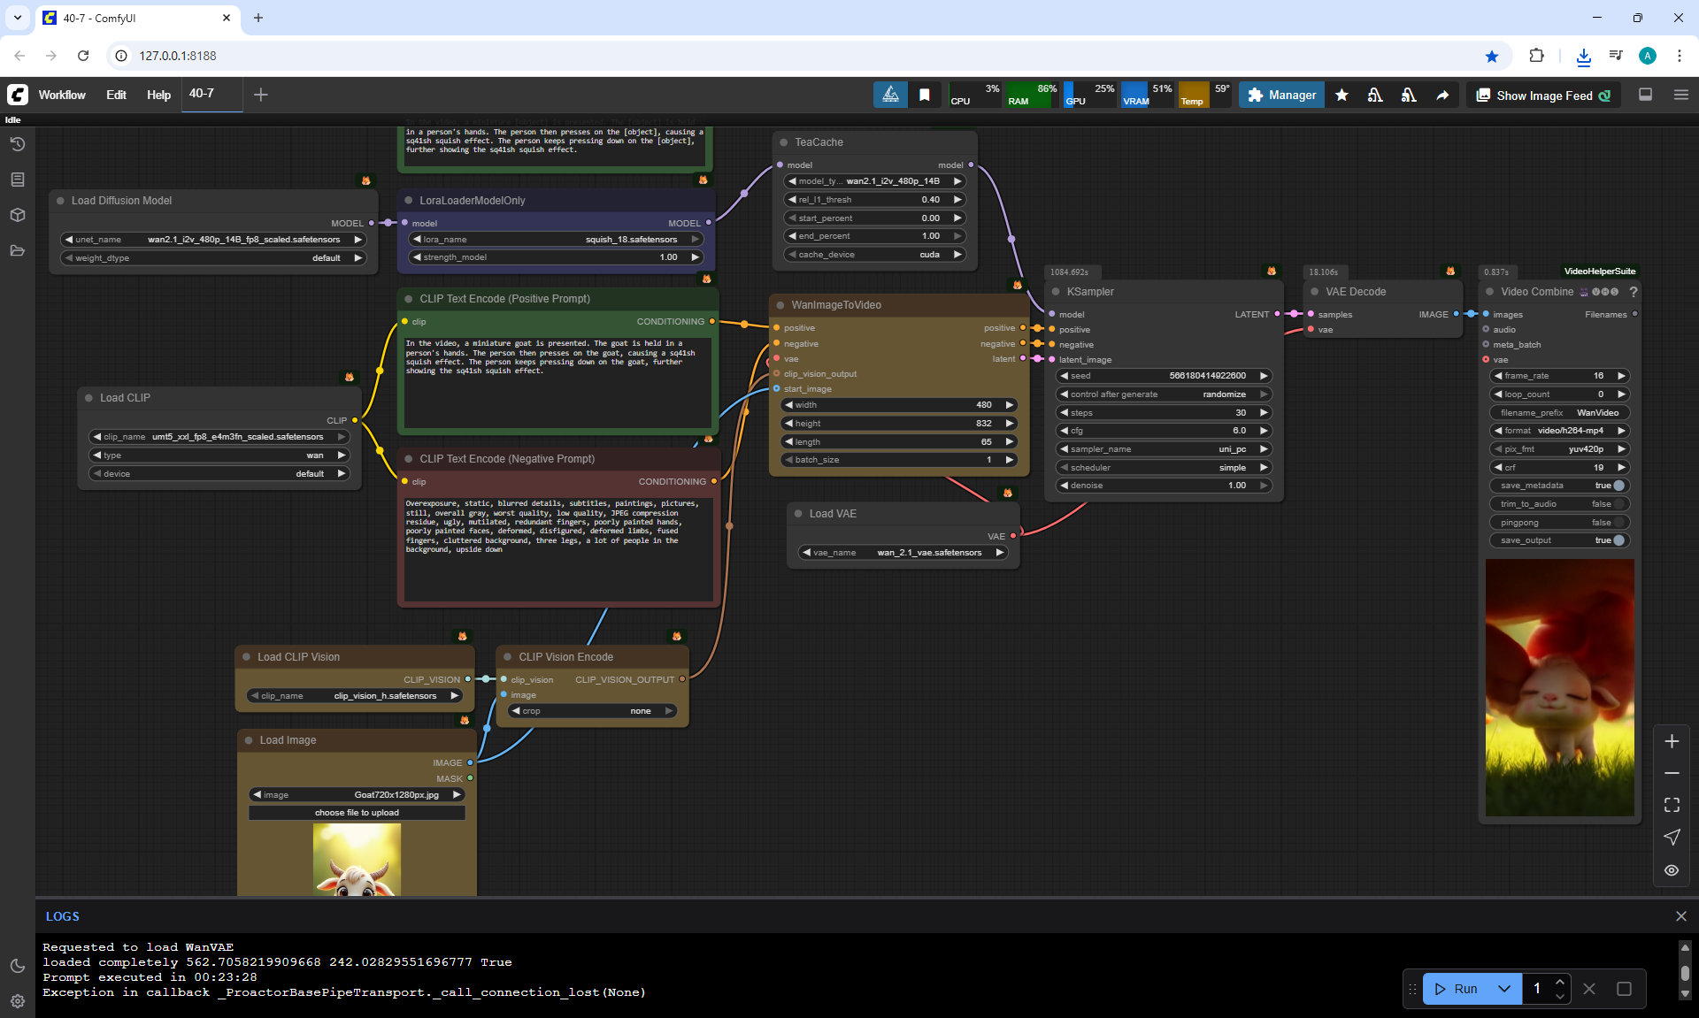Open settings gear in the sidebar
Viewport: 1699px width, 1018px height.
[x=17, y=1001]
